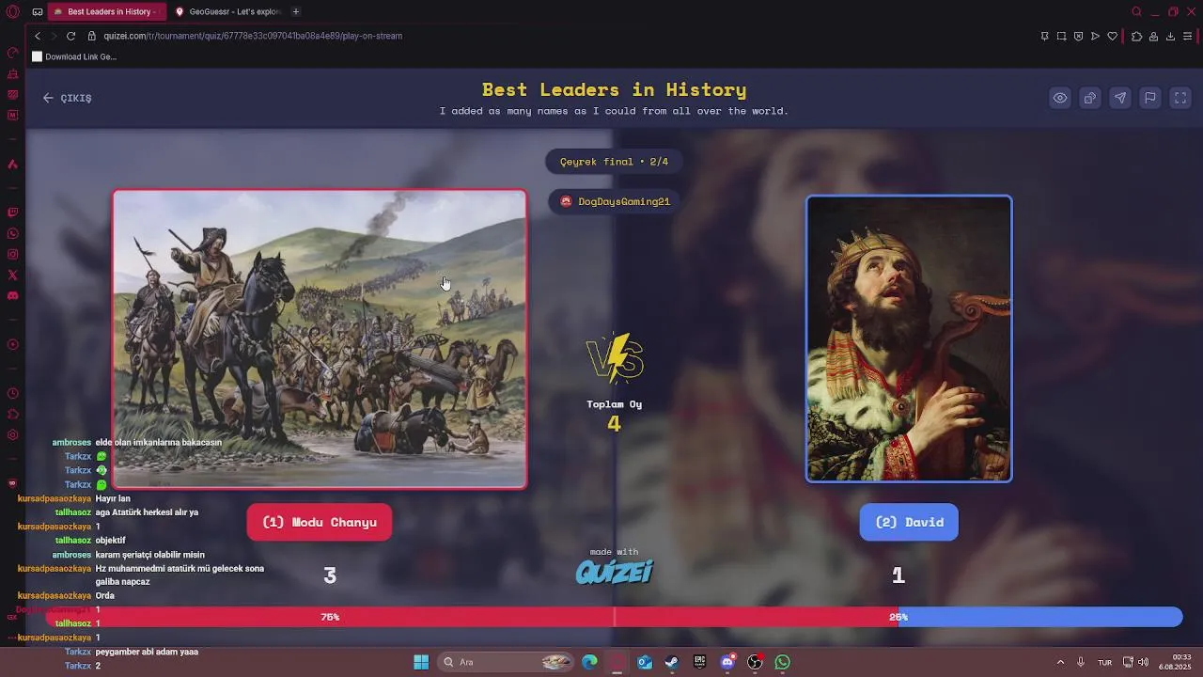
Task: Click the Çeyrek final 2/4 badge
Action: click(615, 162)
